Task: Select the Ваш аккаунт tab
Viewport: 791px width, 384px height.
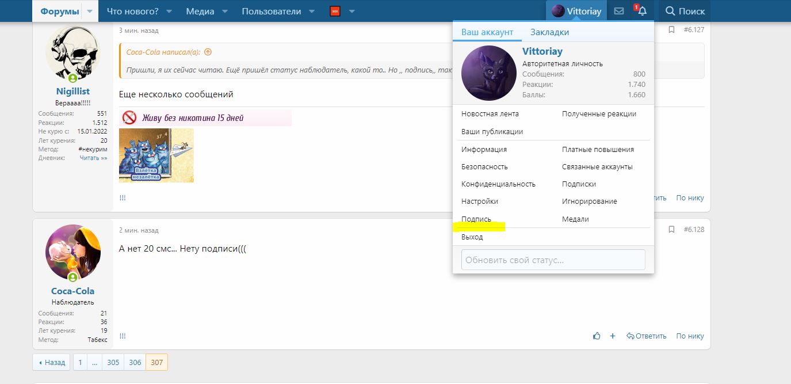Action: 487,32
